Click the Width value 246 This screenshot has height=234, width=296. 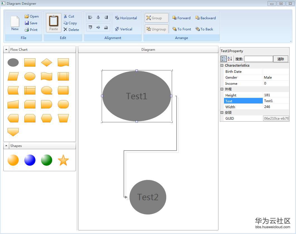pyautogui.click(x=276, y=107)
